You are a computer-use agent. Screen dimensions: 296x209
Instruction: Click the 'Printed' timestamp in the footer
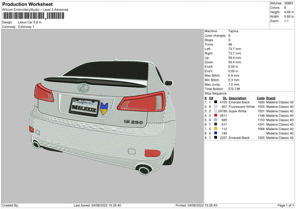click(x=196, y=205)
